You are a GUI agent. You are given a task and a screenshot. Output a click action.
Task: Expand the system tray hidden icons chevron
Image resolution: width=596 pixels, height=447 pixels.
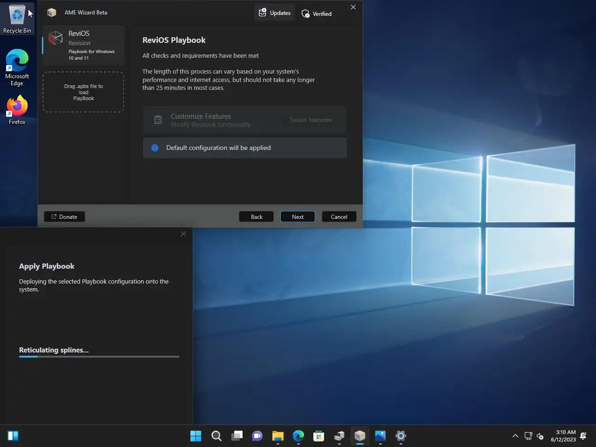515,436
